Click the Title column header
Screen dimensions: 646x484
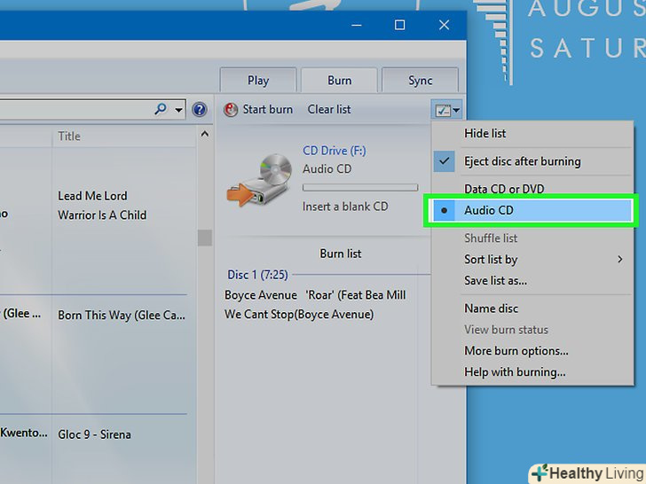coord(69,137)
